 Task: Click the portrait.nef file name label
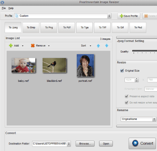pos(85,81)
